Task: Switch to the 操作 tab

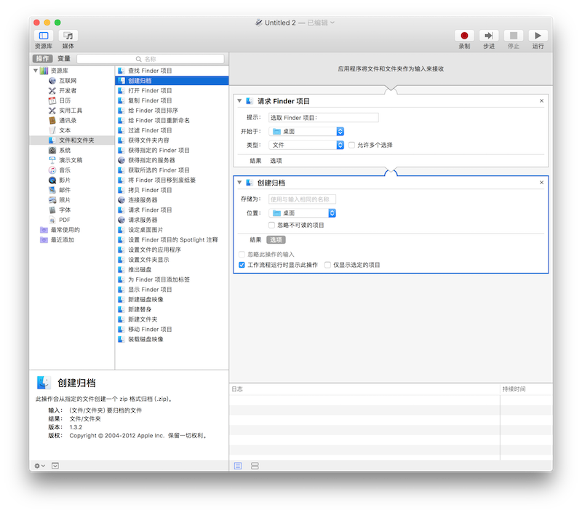Action: click(43, 59)
